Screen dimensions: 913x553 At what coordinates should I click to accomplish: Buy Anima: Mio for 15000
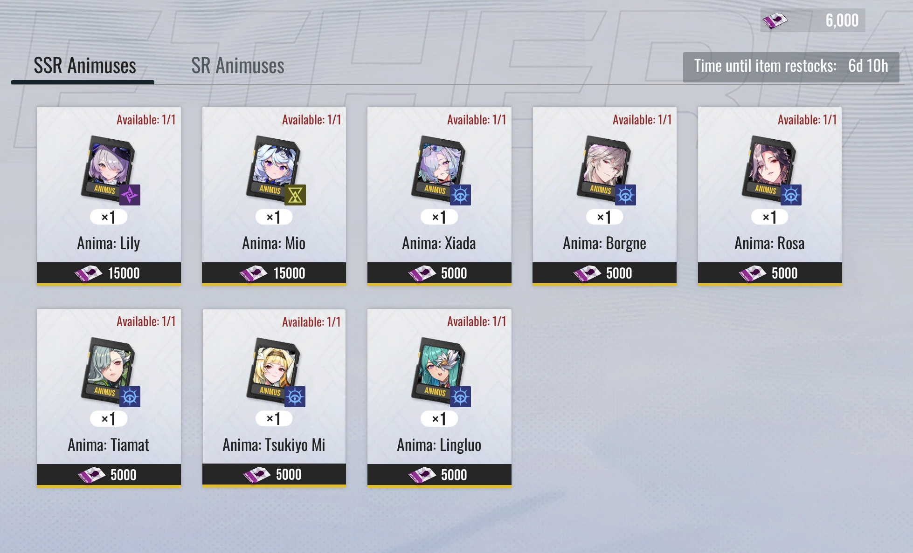(x=274, y=273)
